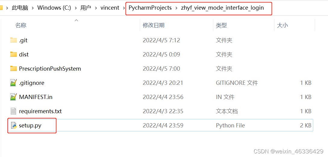Click 2 KB size of setup.py
328x157 pixels.
coord(306,126)
